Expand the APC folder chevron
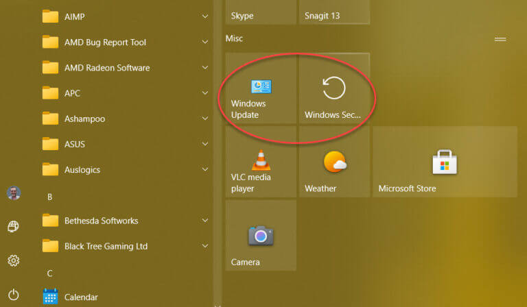 pos(205,93)
